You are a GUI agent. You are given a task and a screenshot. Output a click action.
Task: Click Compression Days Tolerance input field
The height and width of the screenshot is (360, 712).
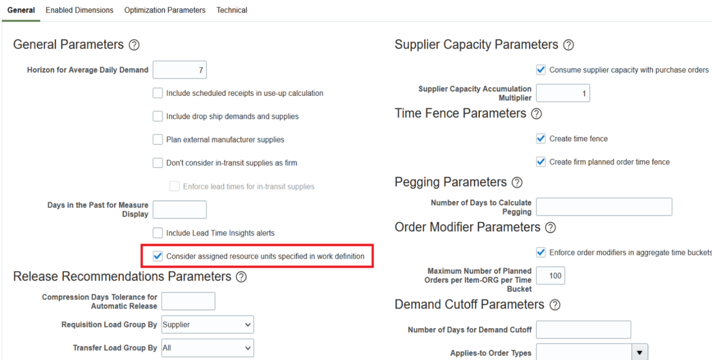click(x=188, y=301)
